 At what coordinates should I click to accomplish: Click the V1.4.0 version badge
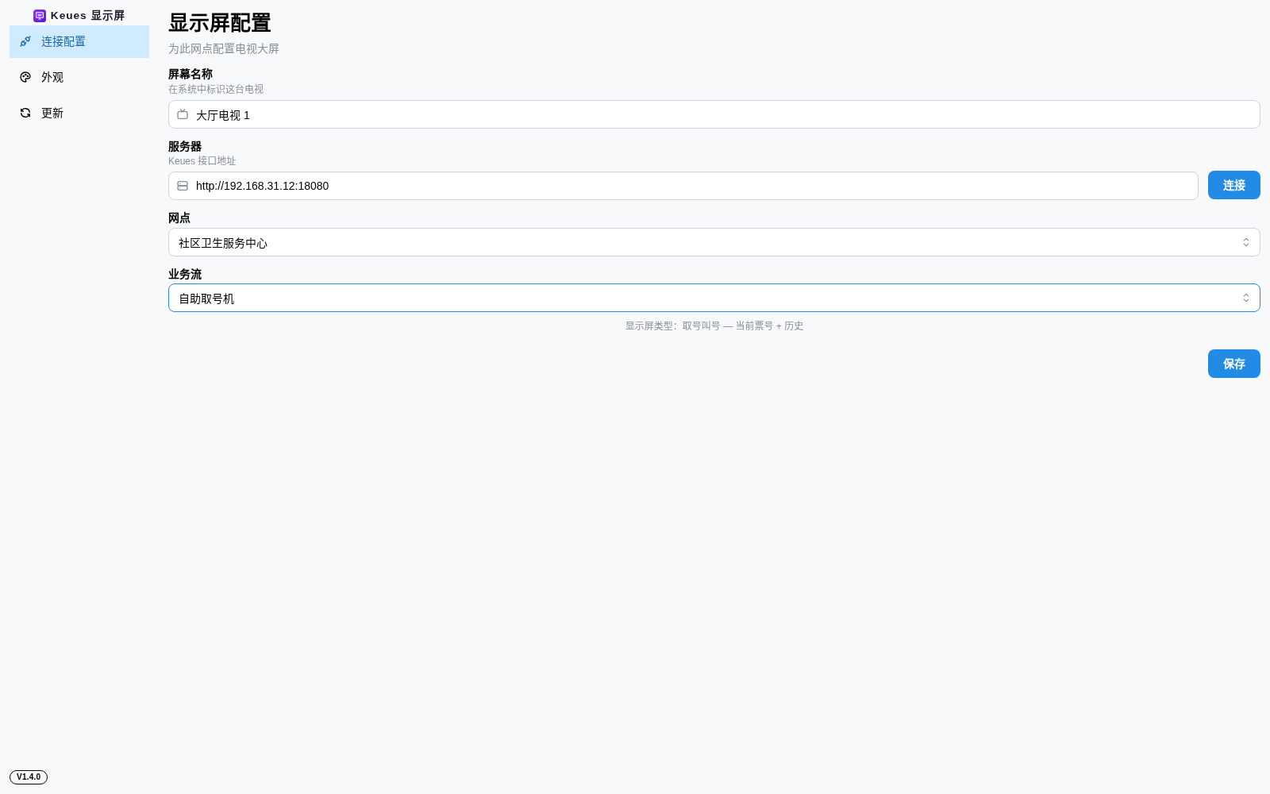29,777
